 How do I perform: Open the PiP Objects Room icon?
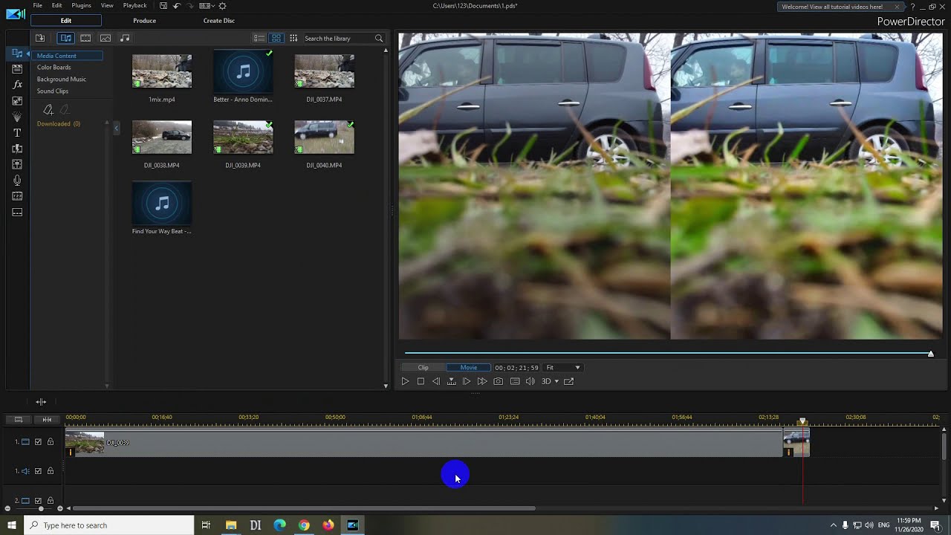(x=17, y=101)
